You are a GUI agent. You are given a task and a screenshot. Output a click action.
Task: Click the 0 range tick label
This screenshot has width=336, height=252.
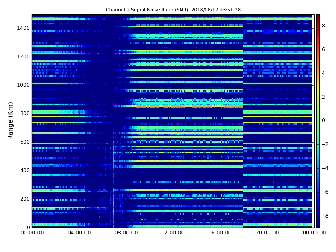28,227
